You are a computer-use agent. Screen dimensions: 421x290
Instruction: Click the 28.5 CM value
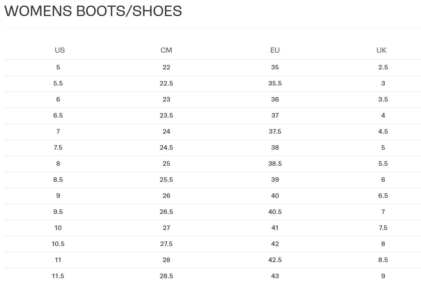(x=166, y=276)
